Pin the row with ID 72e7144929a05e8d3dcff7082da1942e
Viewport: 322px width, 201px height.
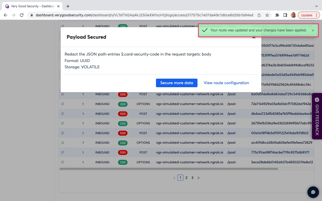(63, 104)
